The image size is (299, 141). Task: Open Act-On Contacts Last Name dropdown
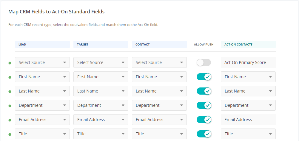tap(248, 91)
